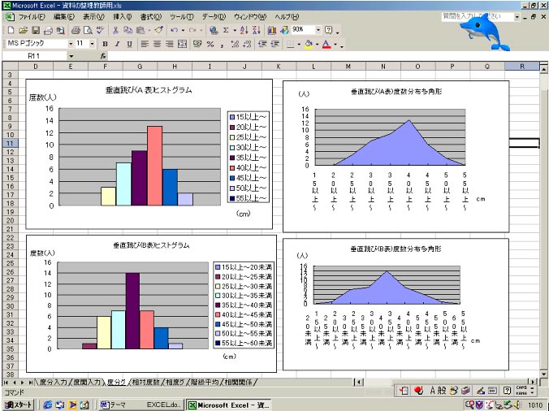This screenshot has height=411, width=549.
Task: Switch to the 相対度数 sheet tab
Action: coord(147,381)
